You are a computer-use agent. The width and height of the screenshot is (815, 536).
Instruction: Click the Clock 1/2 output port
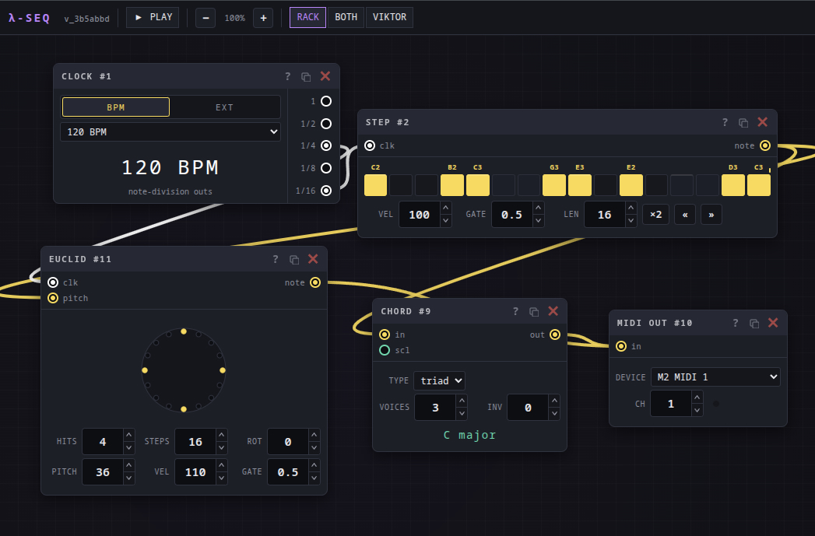pyautogui.click(x=326, y=124)
